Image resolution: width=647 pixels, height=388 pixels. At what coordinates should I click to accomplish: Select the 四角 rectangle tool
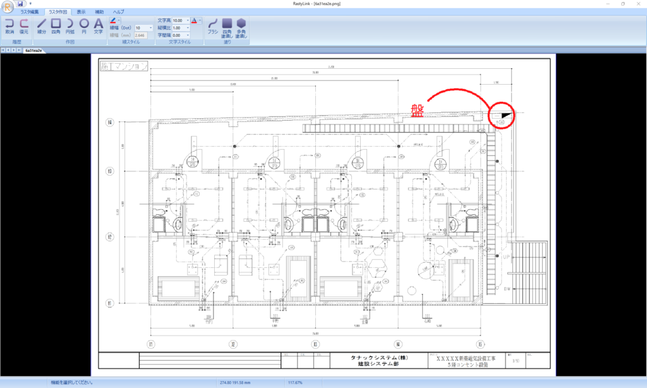(x=56, y=26)
